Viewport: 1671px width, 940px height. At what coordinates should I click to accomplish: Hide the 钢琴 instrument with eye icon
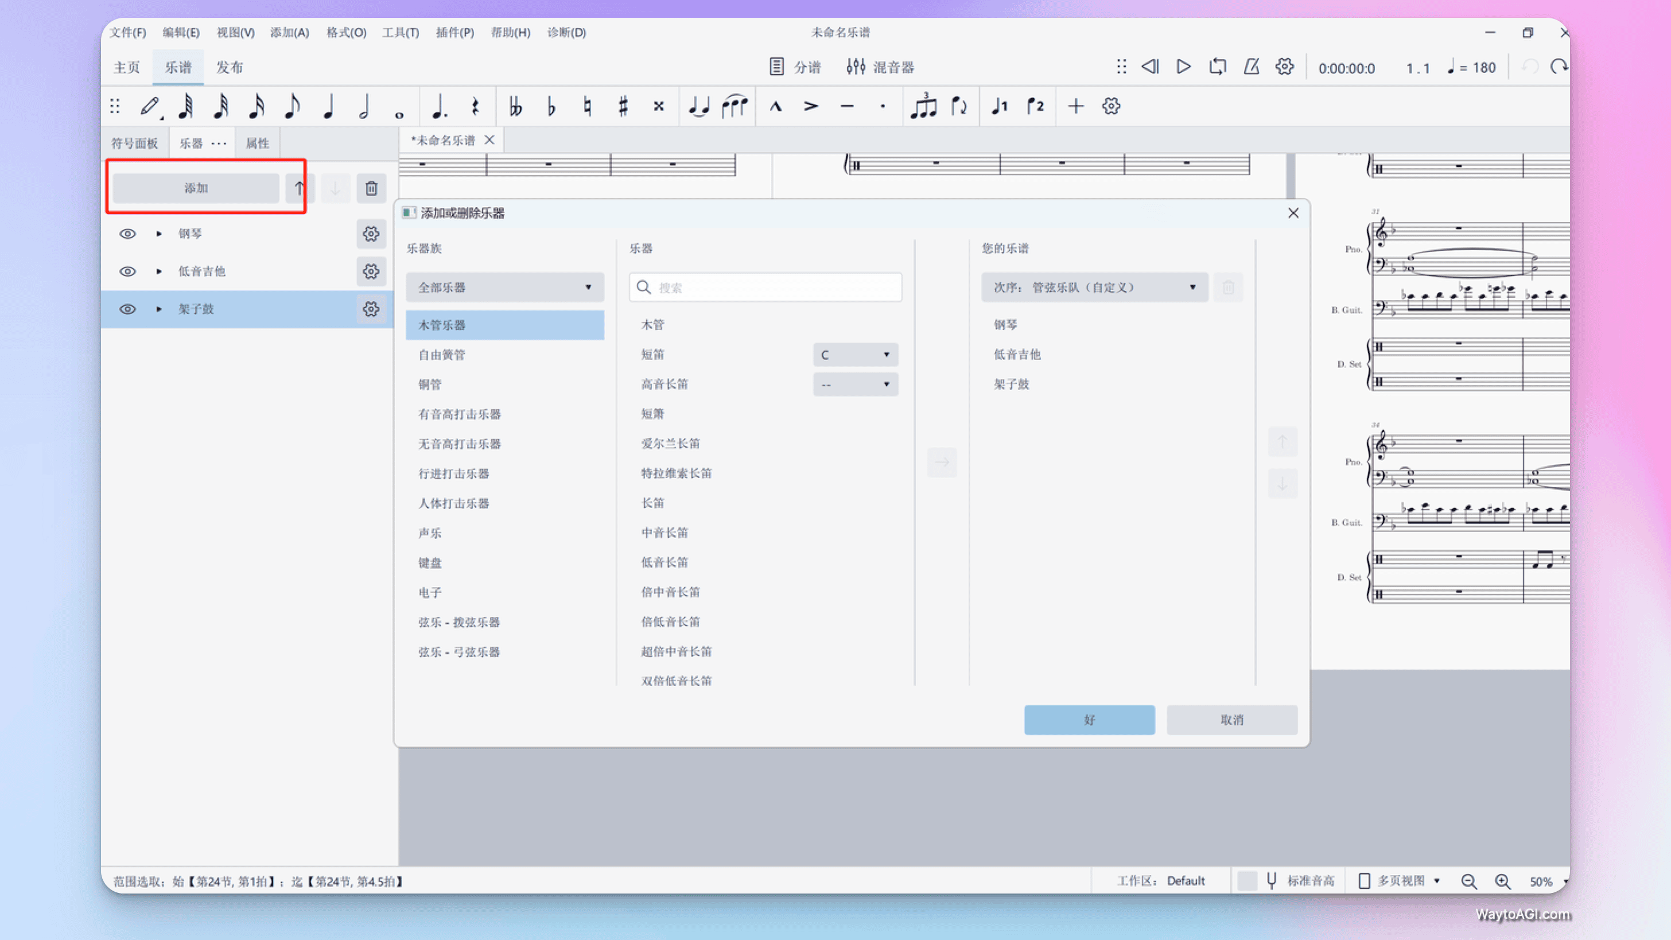pyautogui.click(x=128, y=234)
